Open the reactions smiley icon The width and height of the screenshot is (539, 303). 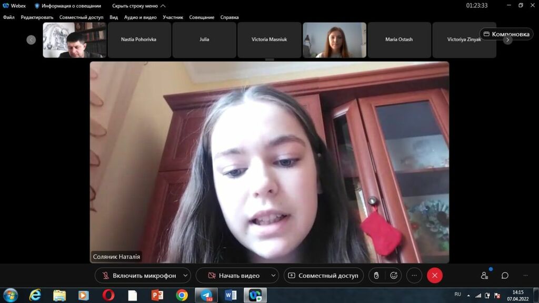[394, 276]
